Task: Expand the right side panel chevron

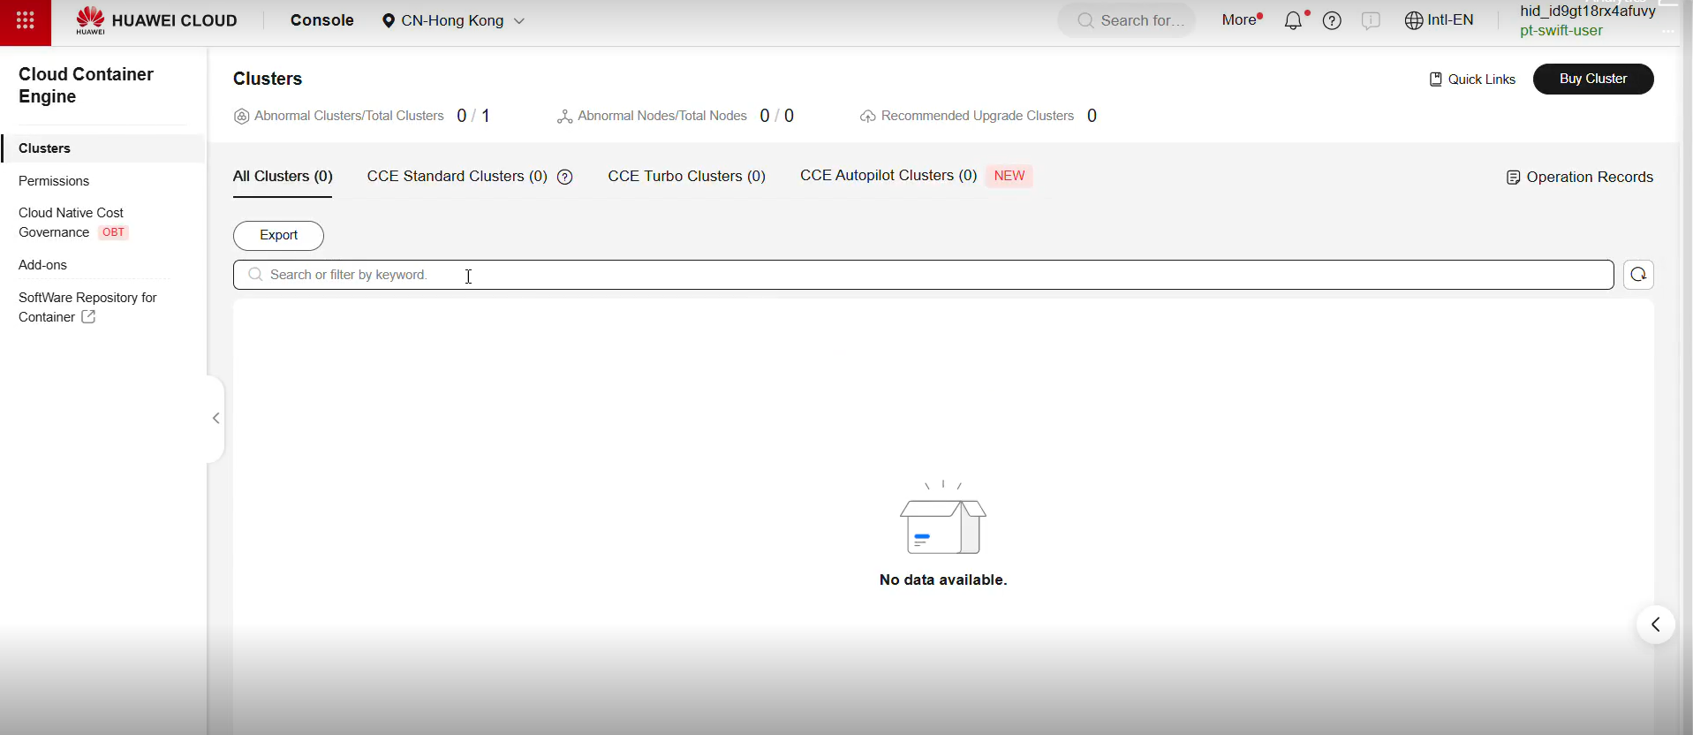Action: coord(1656,625)
